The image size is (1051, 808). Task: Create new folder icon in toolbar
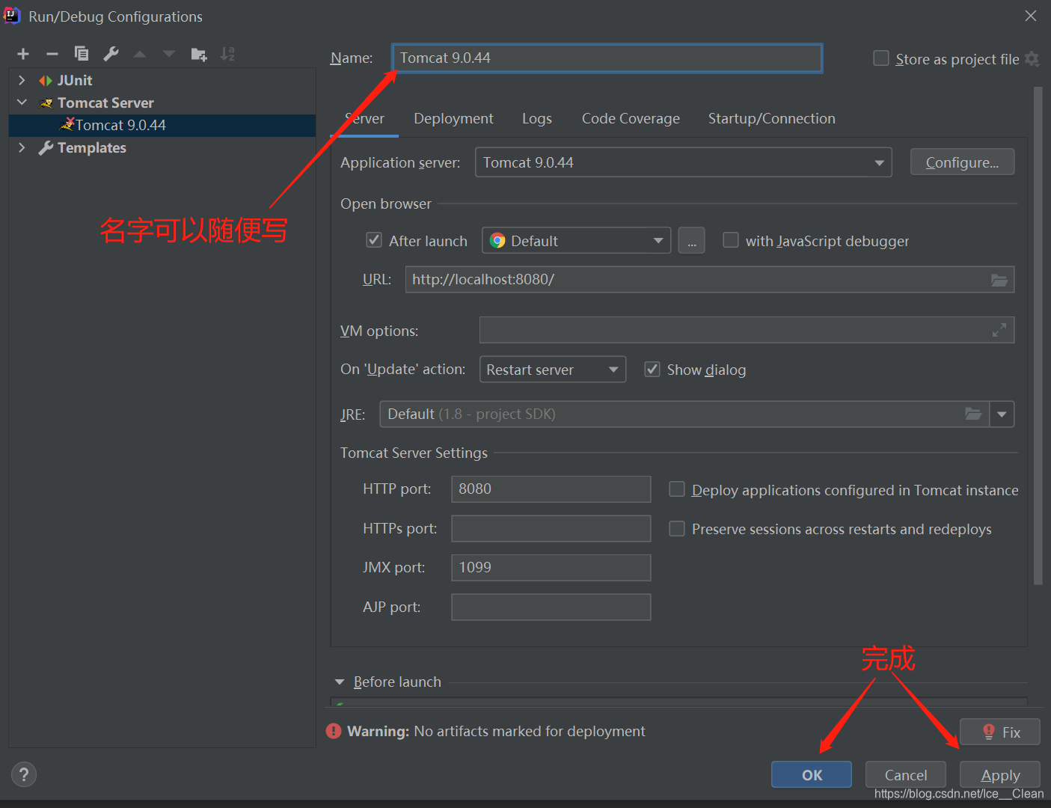(199, 54)
